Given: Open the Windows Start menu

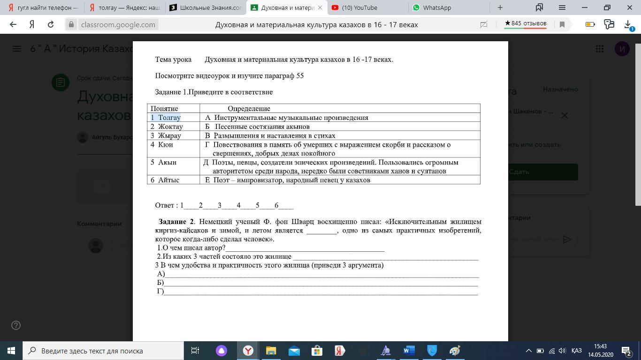Looking at the screenshot, I should click(x=11, y=351).
